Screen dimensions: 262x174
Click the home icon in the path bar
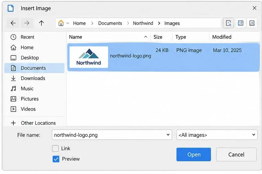tap(61, 23)
